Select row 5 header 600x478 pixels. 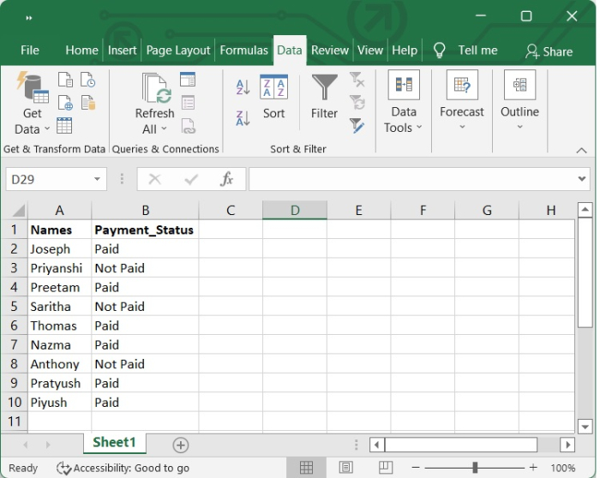pyautogui.click(x=15, y=307)
